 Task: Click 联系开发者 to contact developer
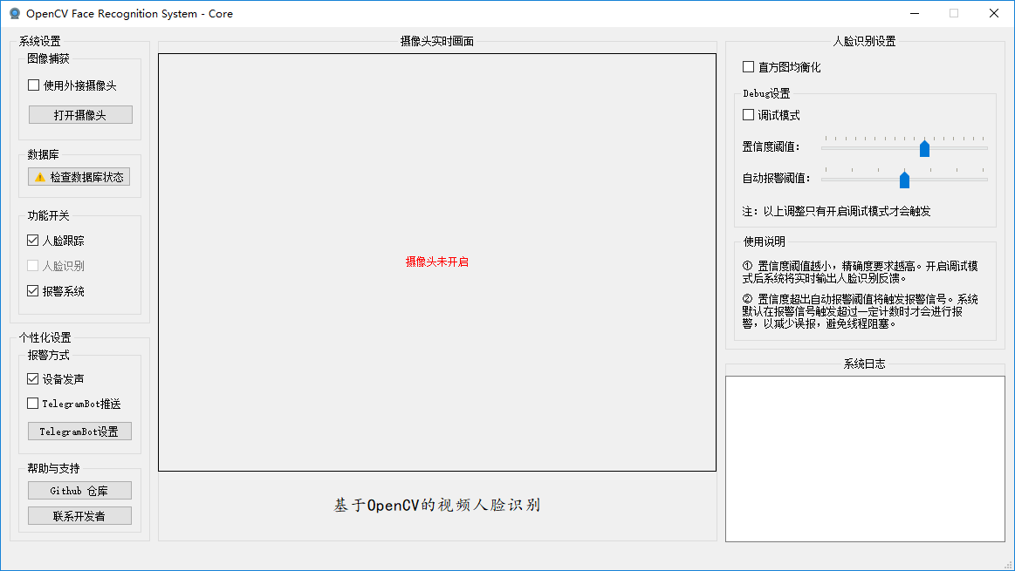click(x=79, y=515)
